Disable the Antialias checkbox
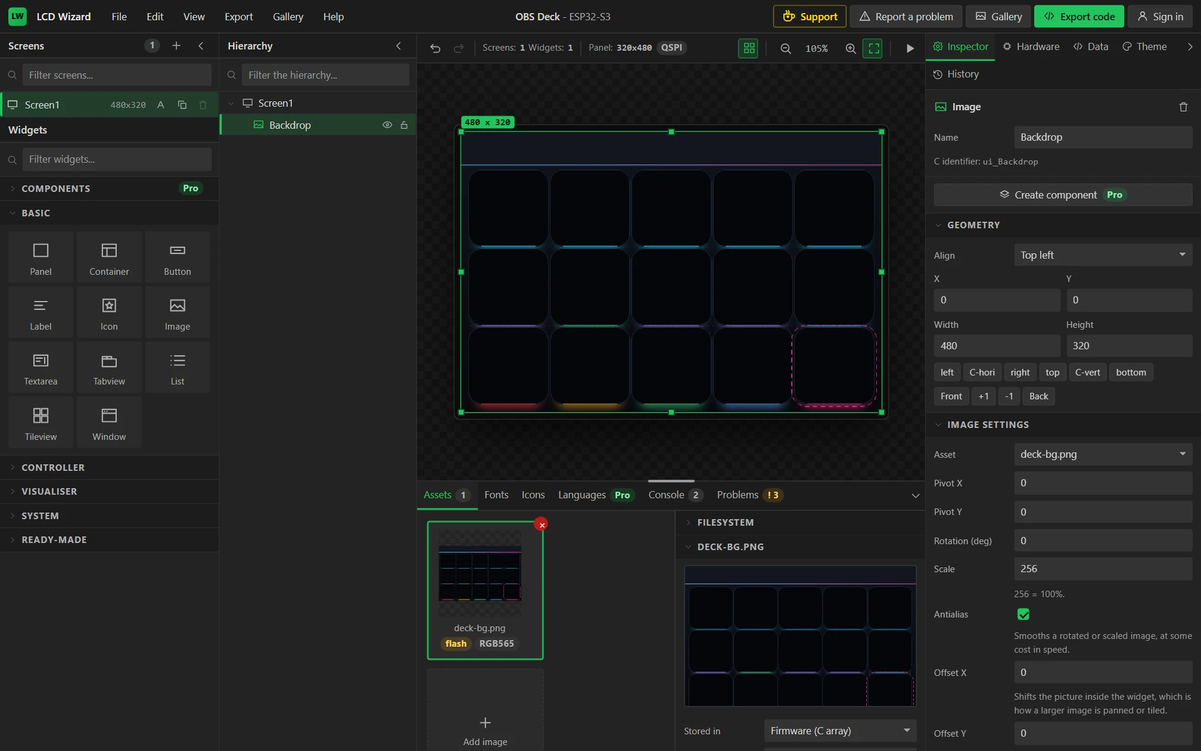Image resolution: width=1201 pixels, height=751 pixels. tap(1023, 615)
